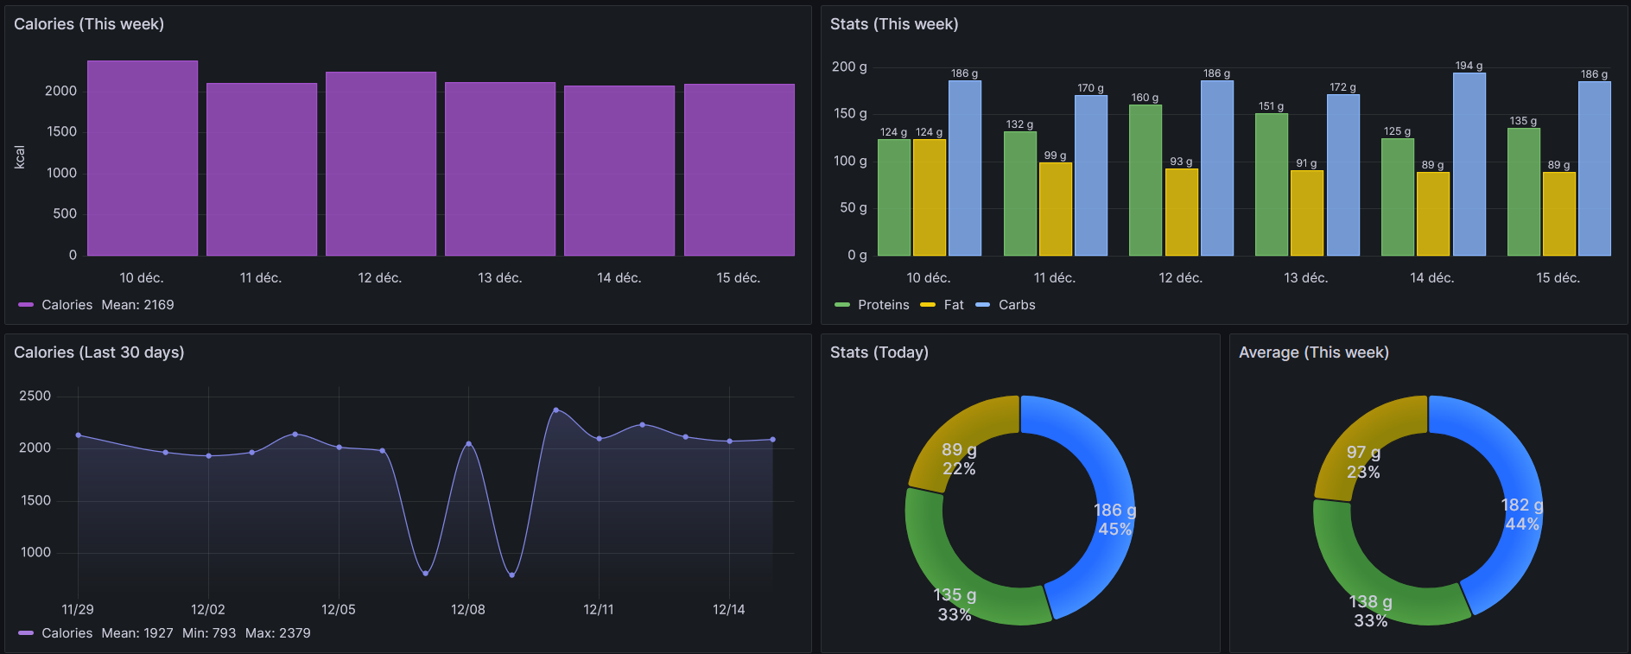Click the 'Max: 2379' legend value
The height and width of the screenshot is (654, 1631).
click(278, 633)
